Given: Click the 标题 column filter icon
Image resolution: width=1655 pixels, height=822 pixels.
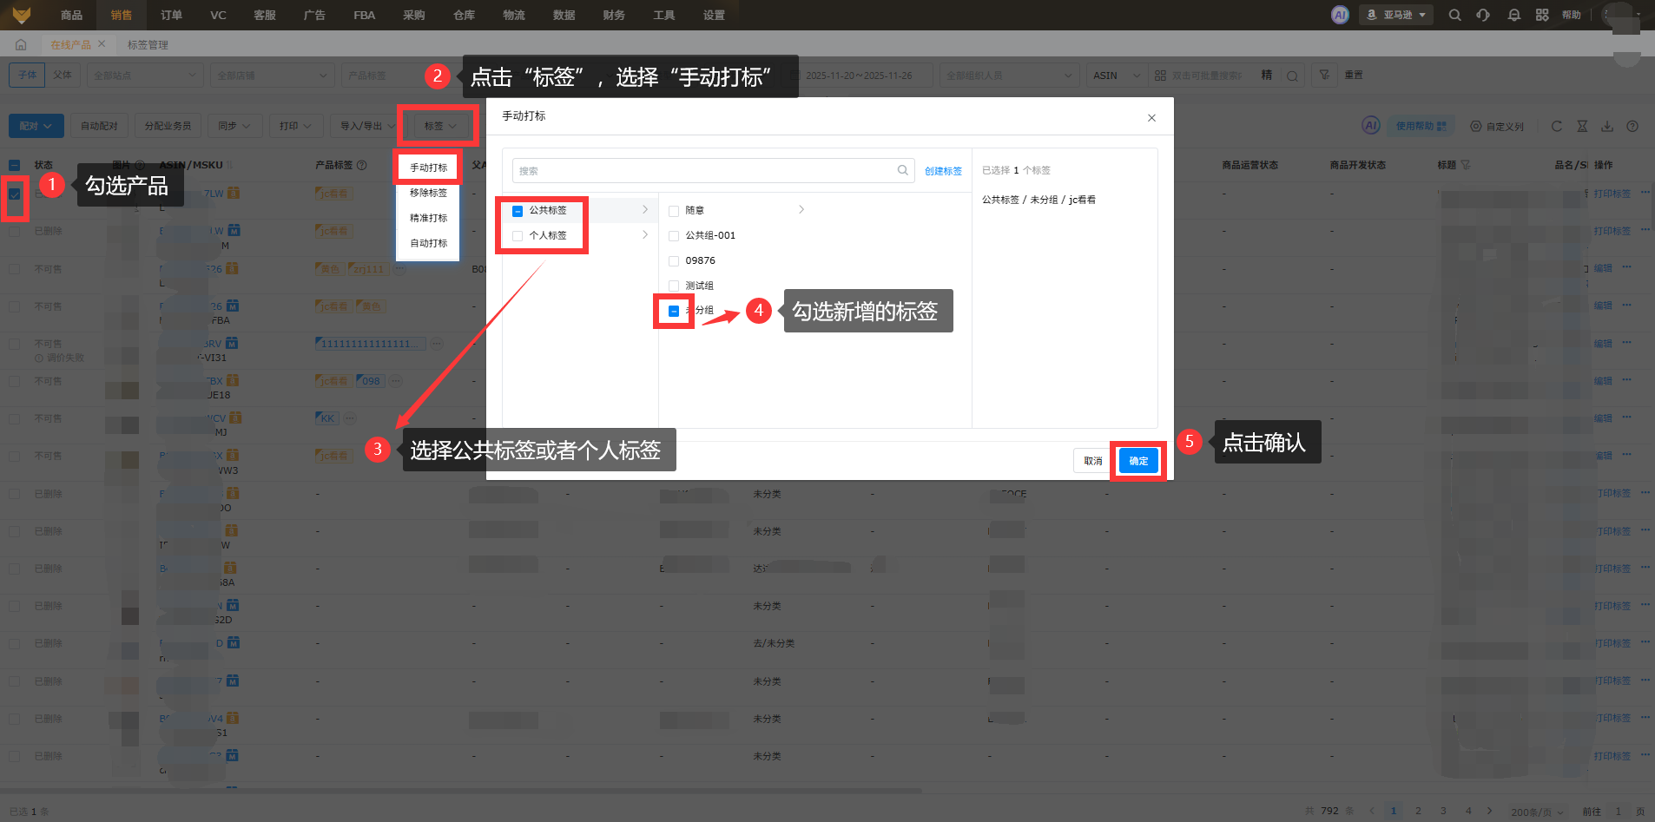Looking at the screenshot, I should tap(1466, 165).
